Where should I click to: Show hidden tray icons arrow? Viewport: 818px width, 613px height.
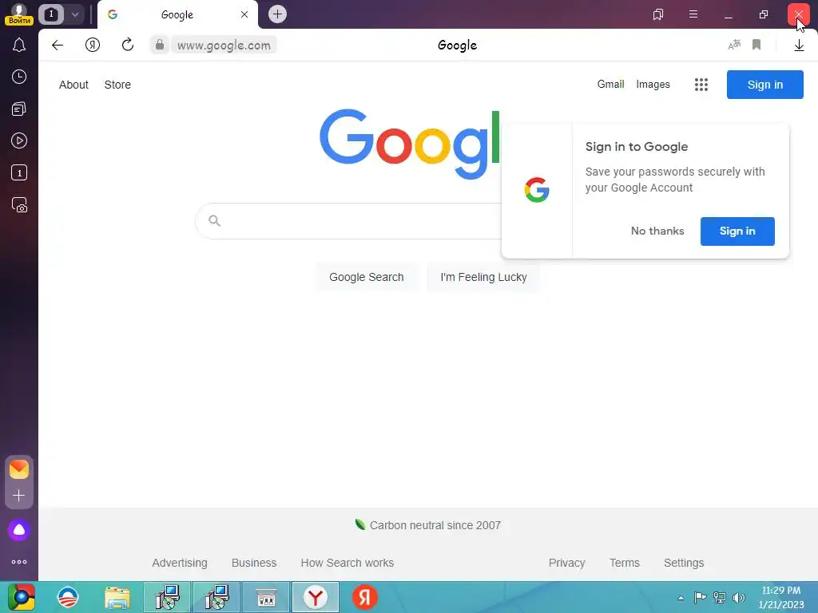tap(681, 598)
